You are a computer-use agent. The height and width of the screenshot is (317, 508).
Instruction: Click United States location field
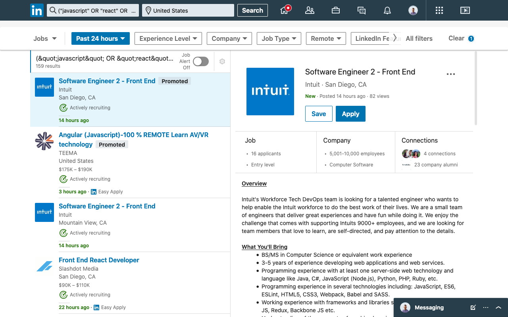click(188, 11)
